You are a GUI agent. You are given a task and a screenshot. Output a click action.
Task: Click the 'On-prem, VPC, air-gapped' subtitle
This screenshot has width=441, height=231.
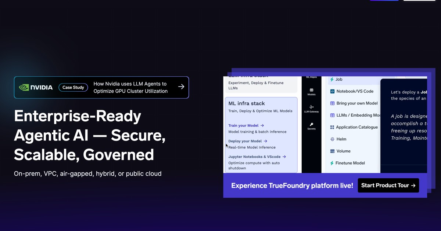[88, 173]
